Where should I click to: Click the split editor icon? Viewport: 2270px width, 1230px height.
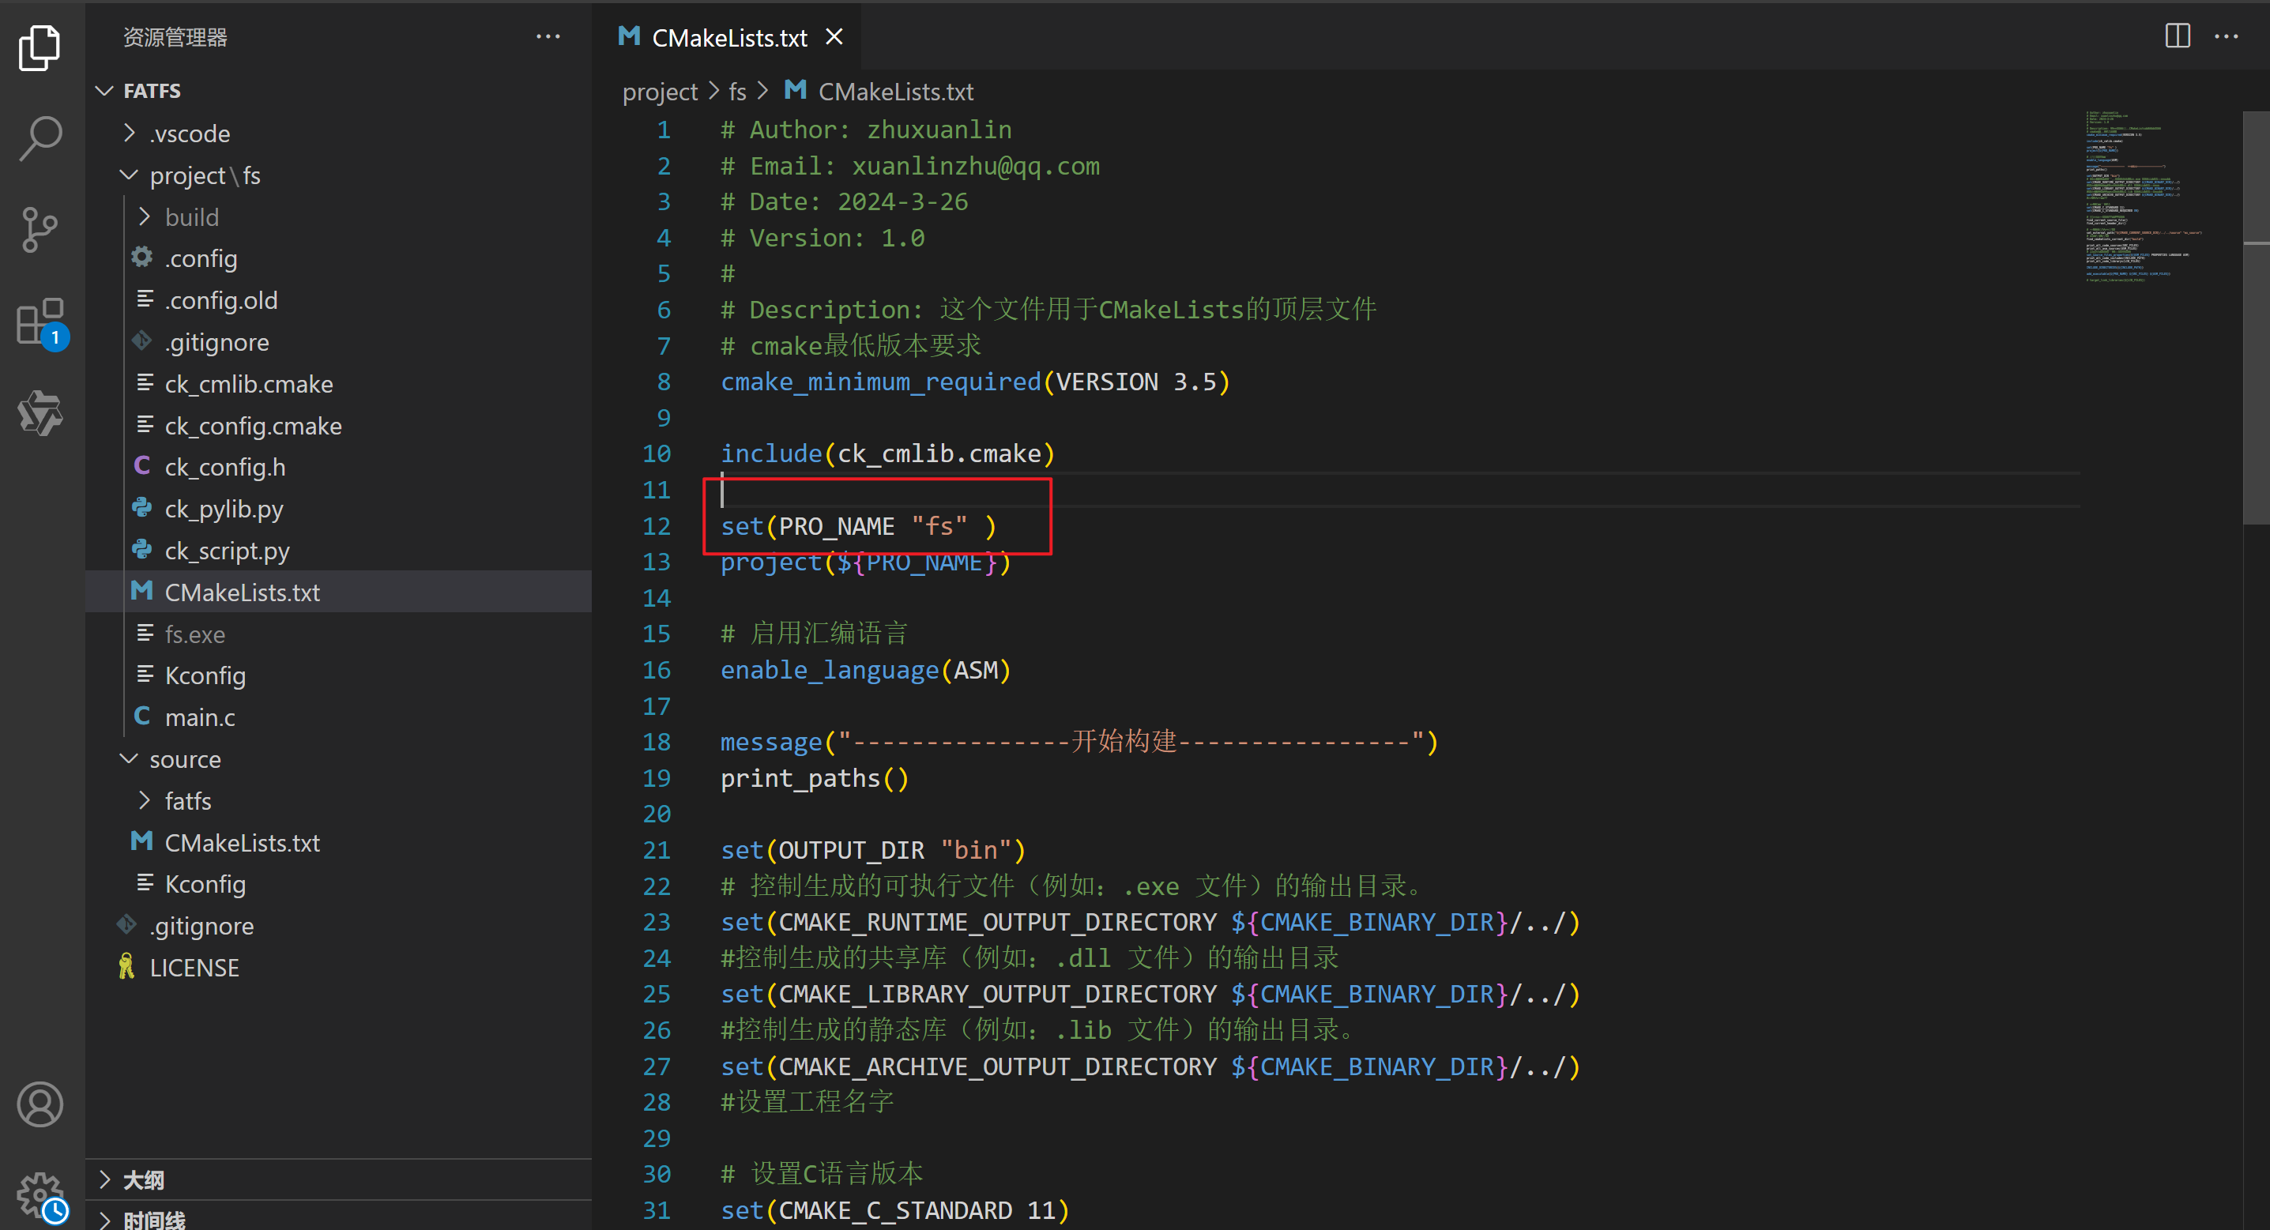pyautogui.click(x=2178, y=37)
